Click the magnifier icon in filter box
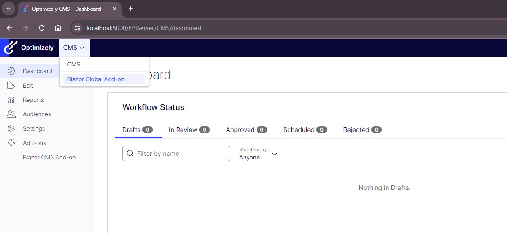 coord(130,154)
